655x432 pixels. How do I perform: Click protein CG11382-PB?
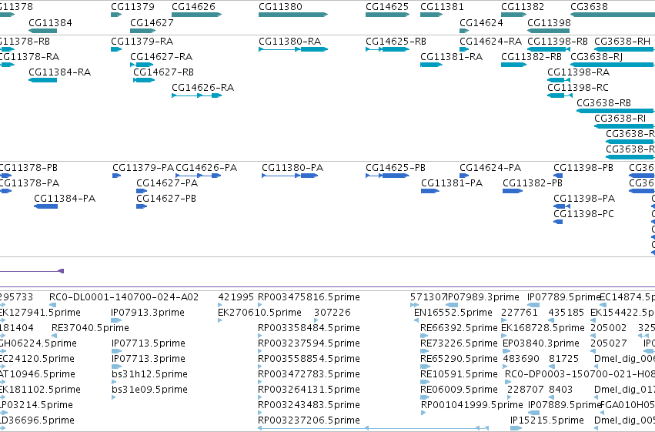coord(513,191)
